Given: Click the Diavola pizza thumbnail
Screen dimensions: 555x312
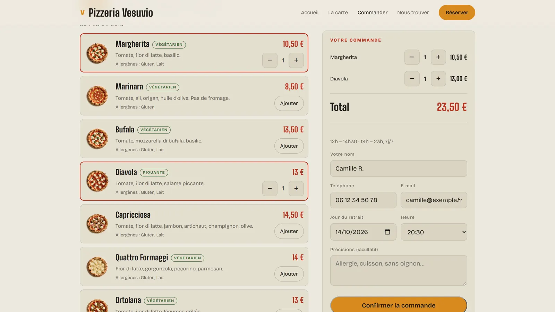Looking at the screenshot, I should tap(97, 181).
